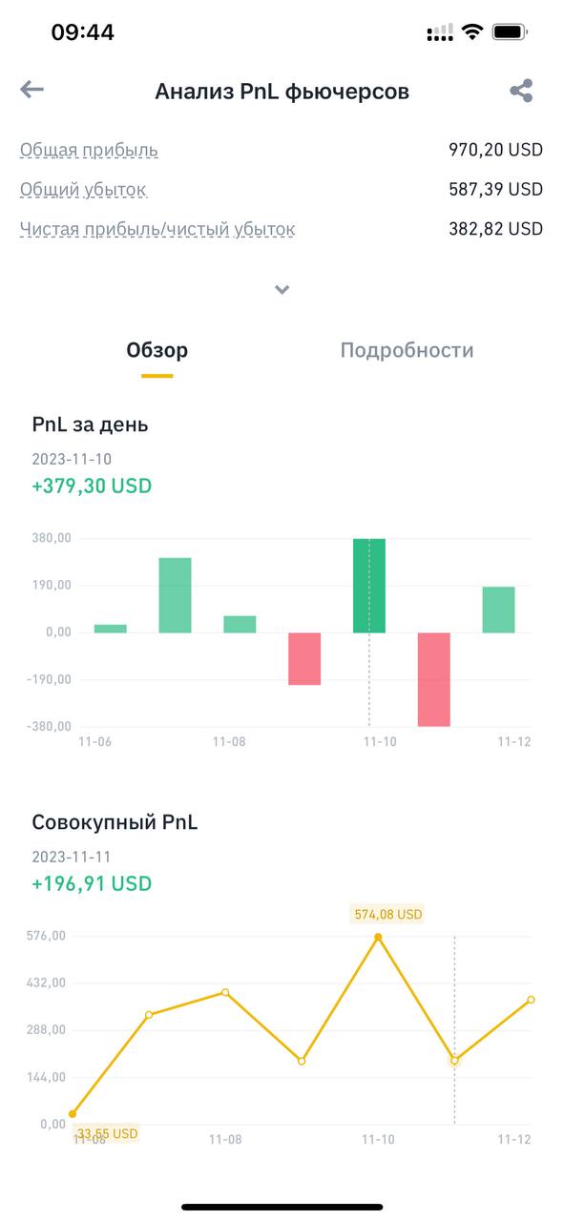Tap the Wi-Fi status icon

(471, 32)
